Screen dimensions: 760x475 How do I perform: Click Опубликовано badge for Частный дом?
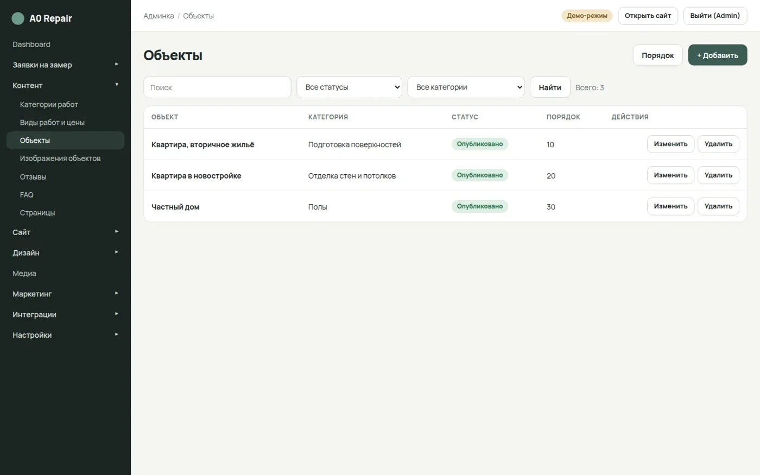tap(480, 206)
